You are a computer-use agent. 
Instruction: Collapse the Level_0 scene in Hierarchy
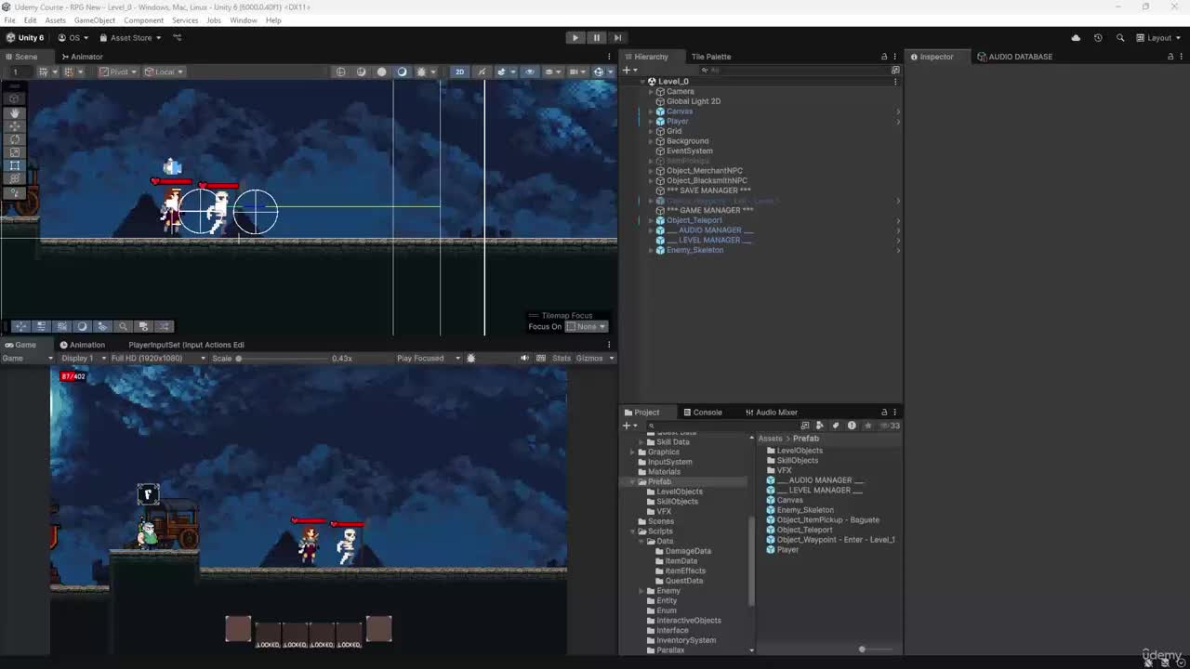point(641,82)
